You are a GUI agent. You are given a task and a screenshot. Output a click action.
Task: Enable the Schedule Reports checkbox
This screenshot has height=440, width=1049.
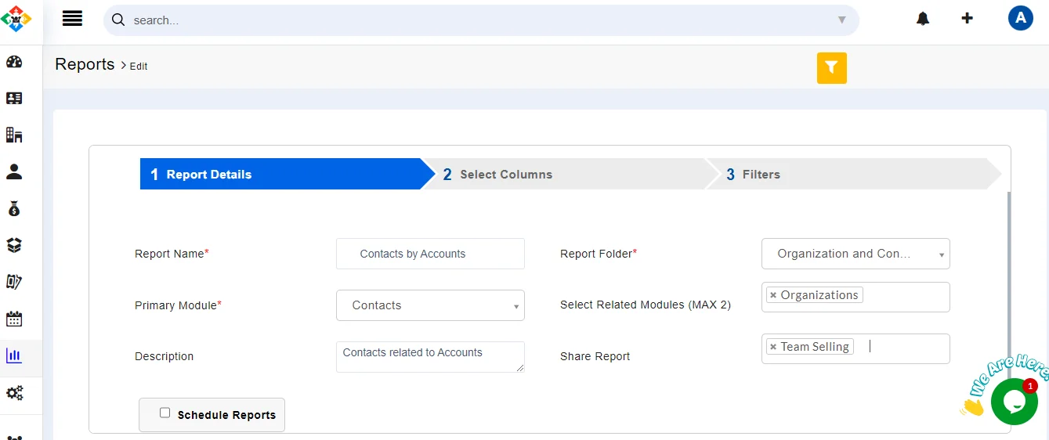point(165,413)
